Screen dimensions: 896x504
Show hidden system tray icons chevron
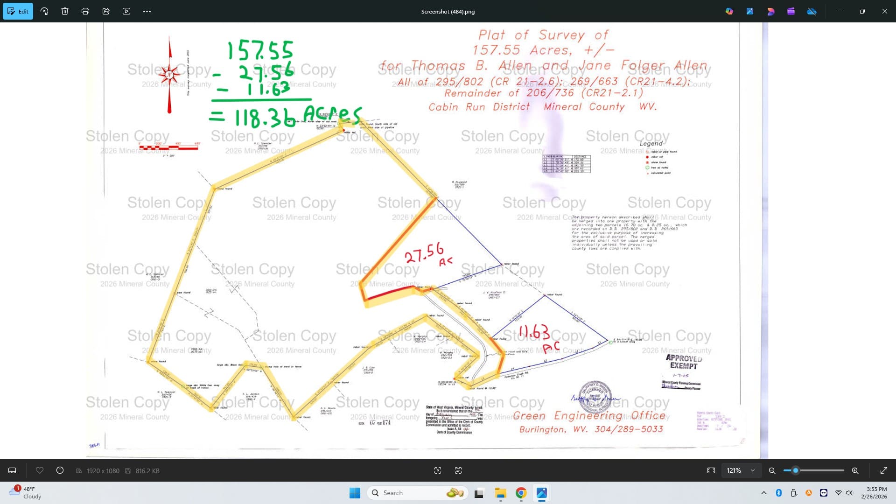[764, 493]
